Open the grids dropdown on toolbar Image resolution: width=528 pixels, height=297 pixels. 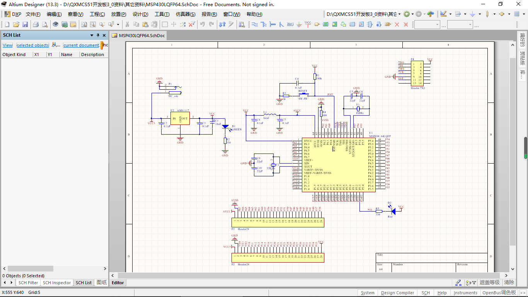pyautogui.click(x=524, y=14)
